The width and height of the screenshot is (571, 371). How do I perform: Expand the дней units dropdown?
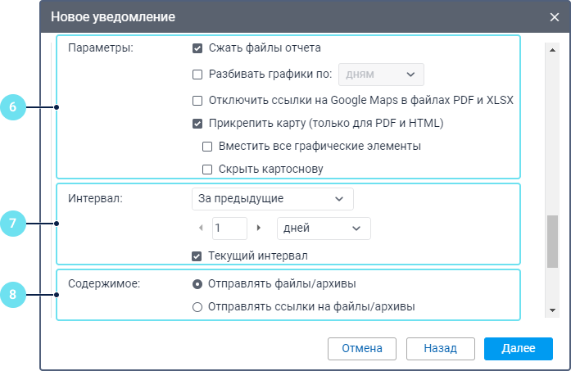coord(324,228)
